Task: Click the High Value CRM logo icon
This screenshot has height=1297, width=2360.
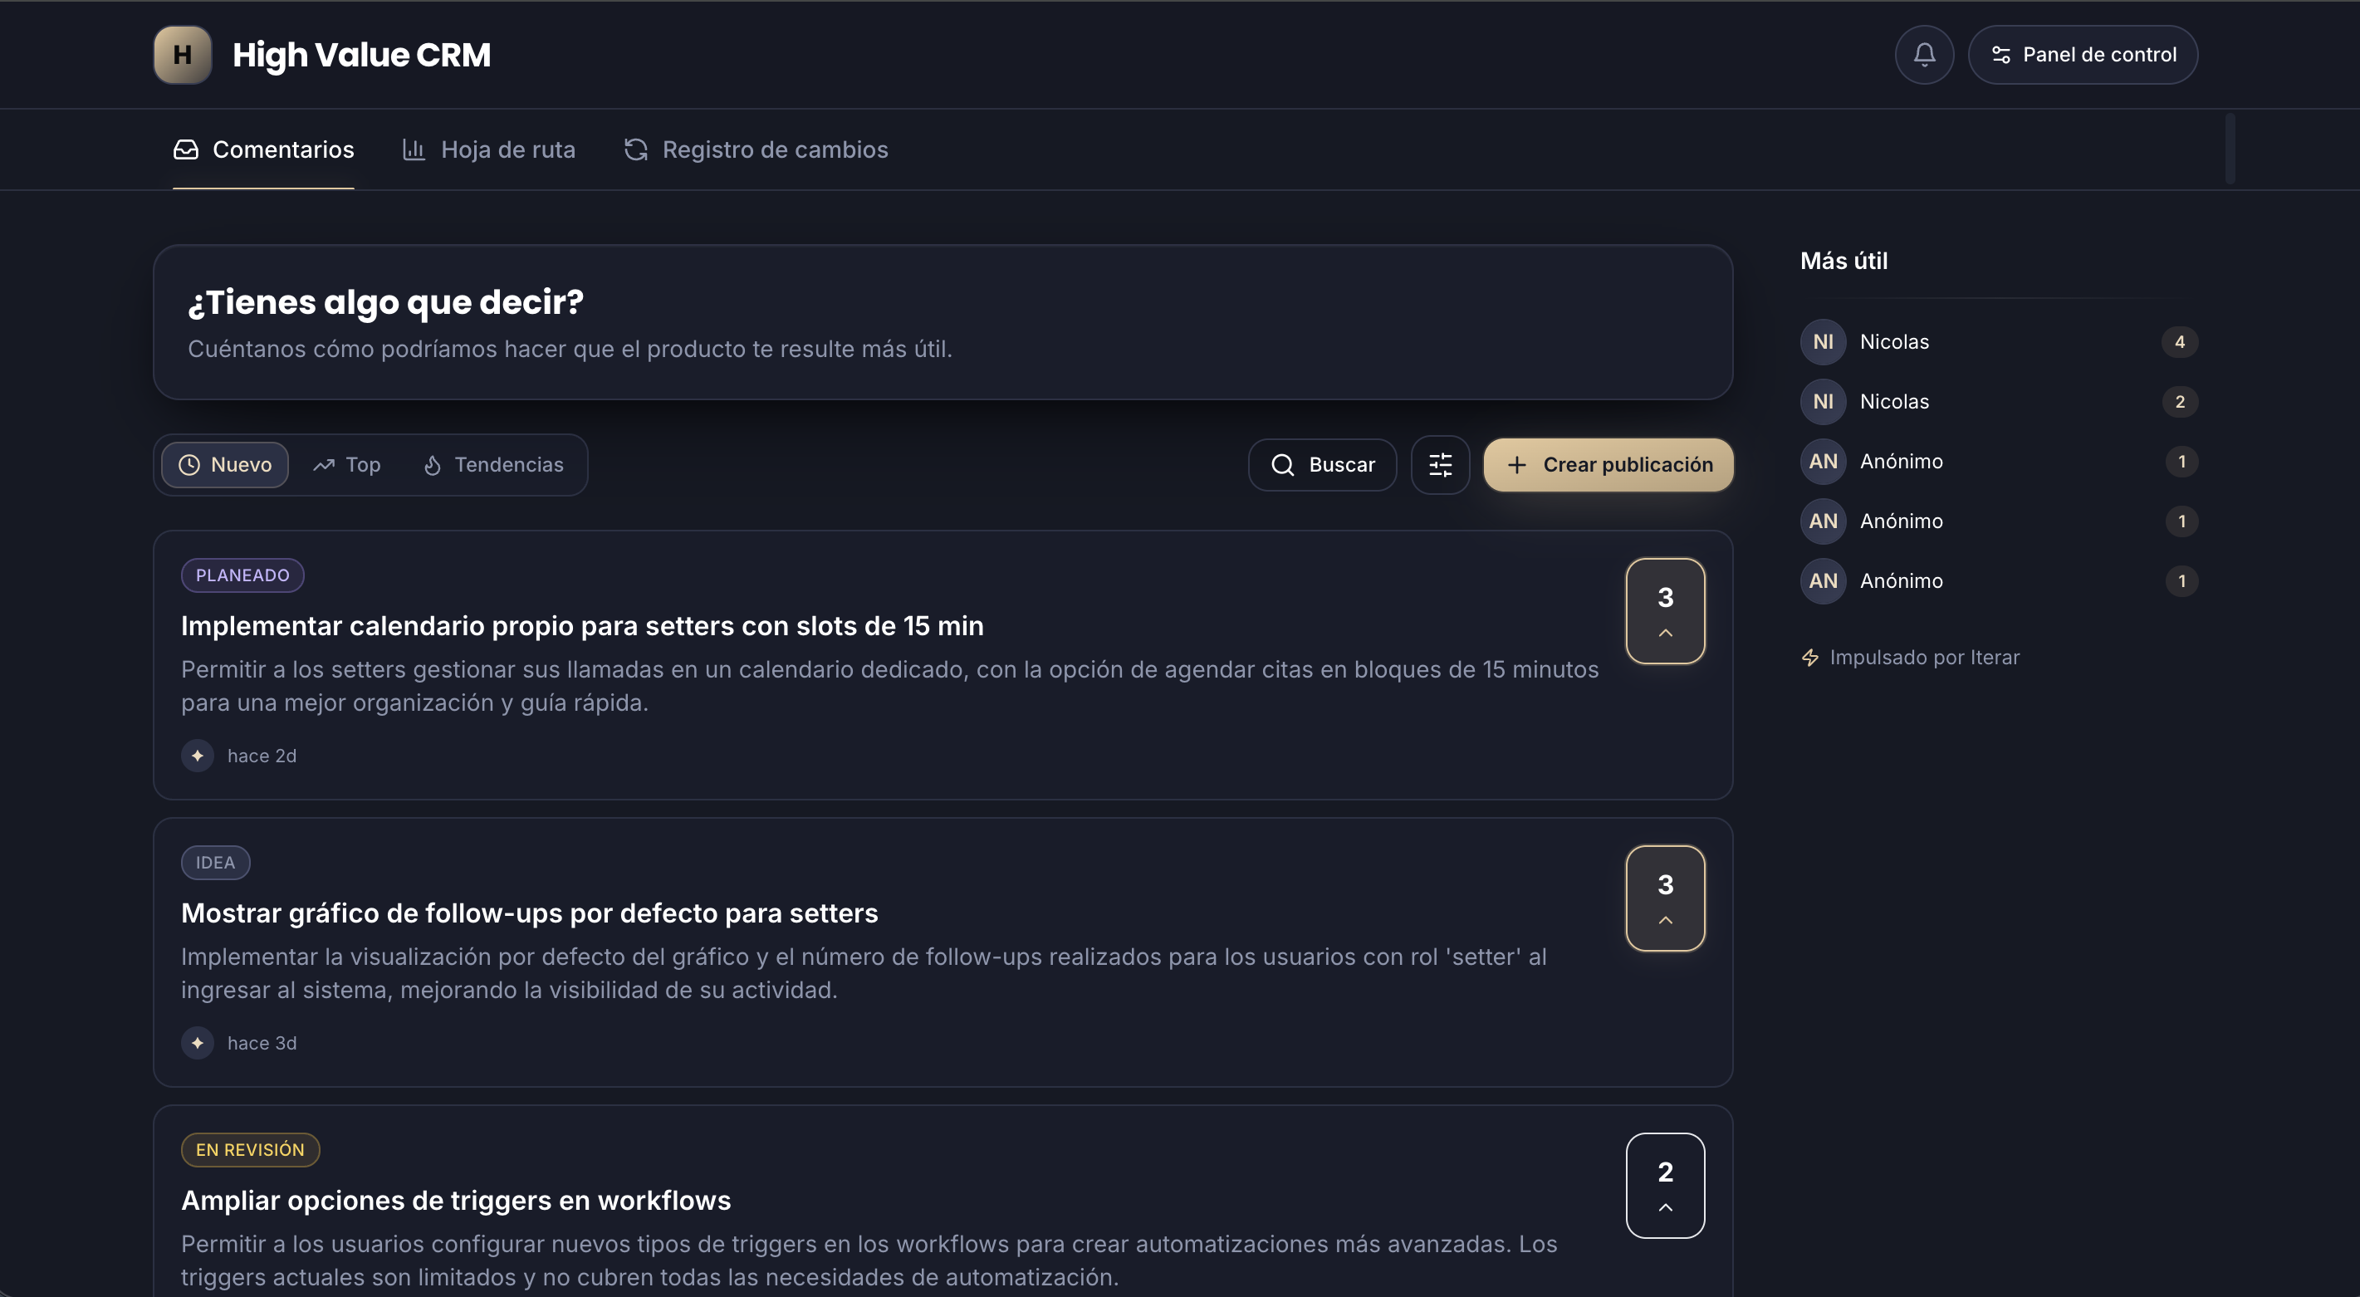Action: point(183,55)
